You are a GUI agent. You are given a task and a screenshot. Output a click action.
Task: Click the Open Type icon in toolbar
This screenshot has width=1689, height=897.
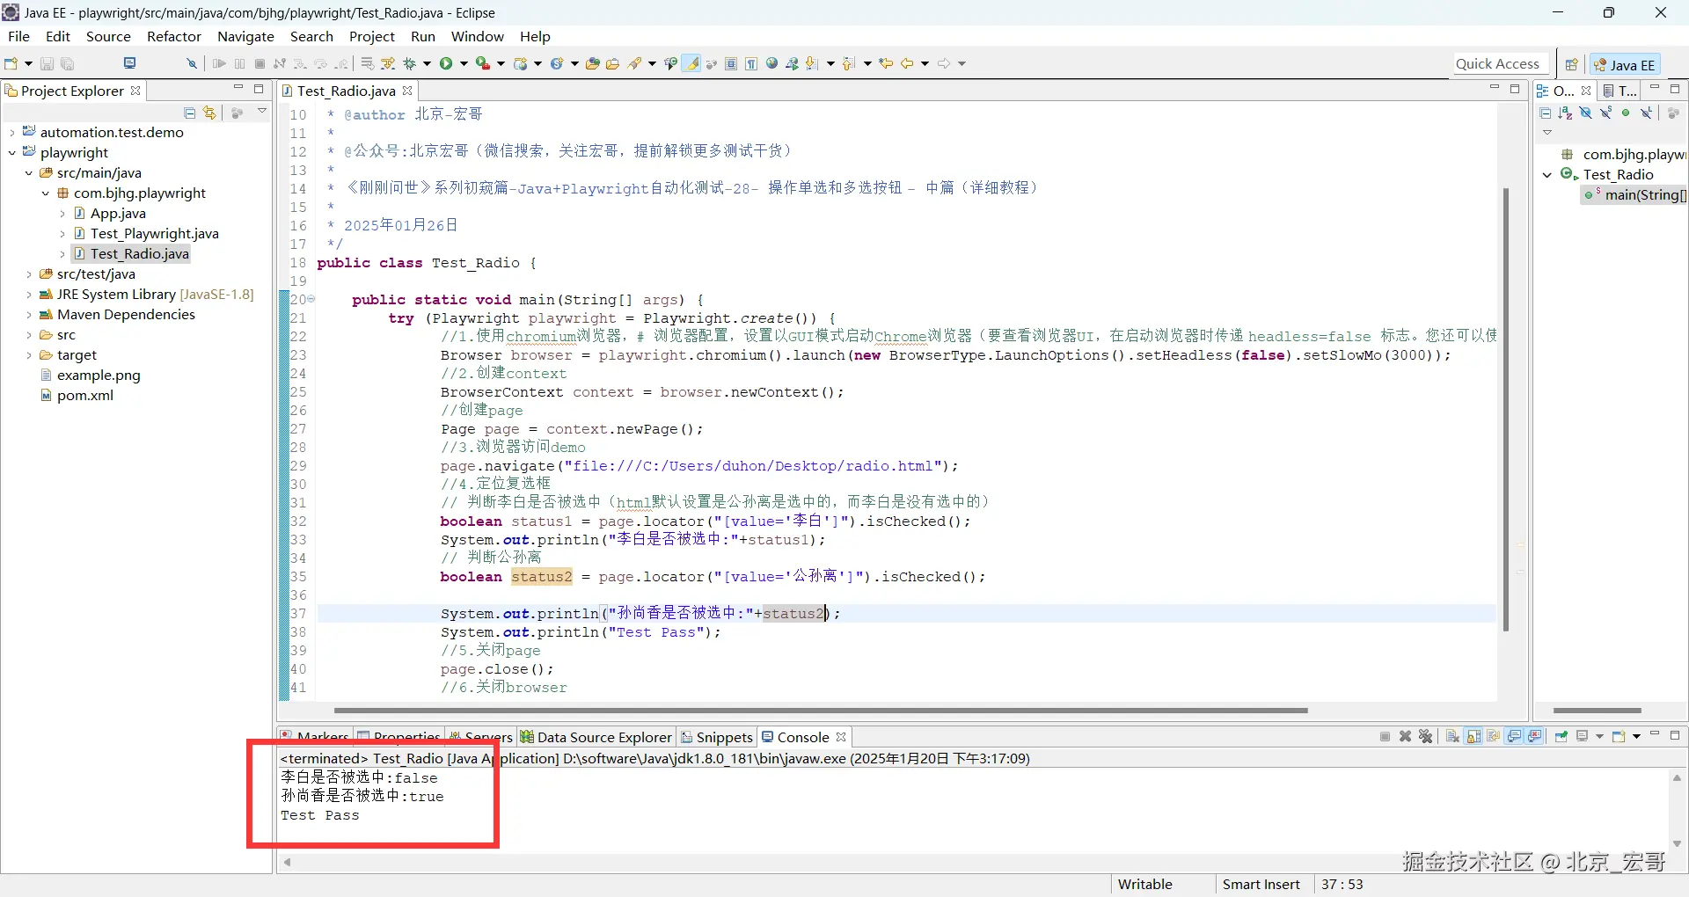592,63
